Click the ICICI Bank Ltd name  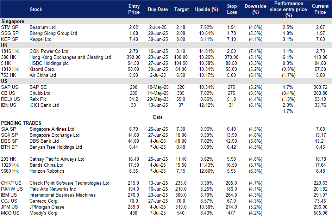[x=44, y=105]
